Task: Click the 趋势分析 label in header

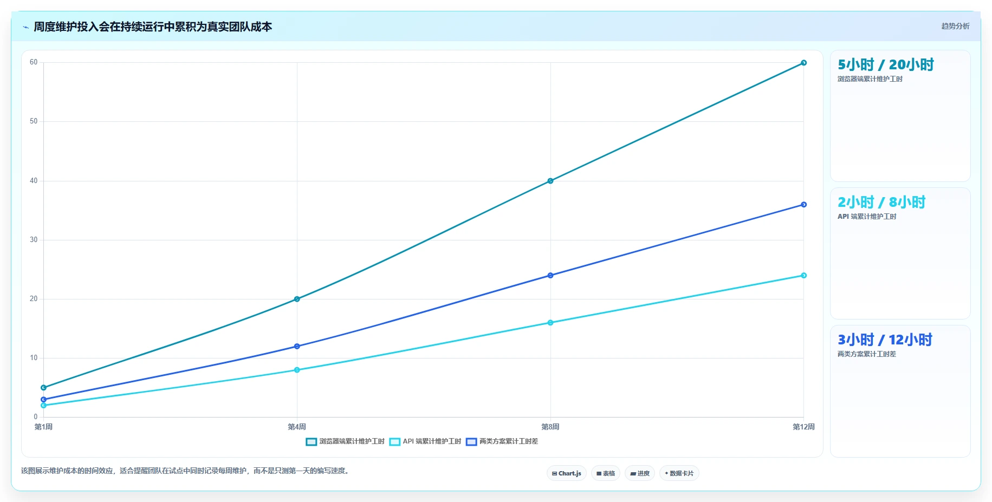Action: tap(955, 26)
